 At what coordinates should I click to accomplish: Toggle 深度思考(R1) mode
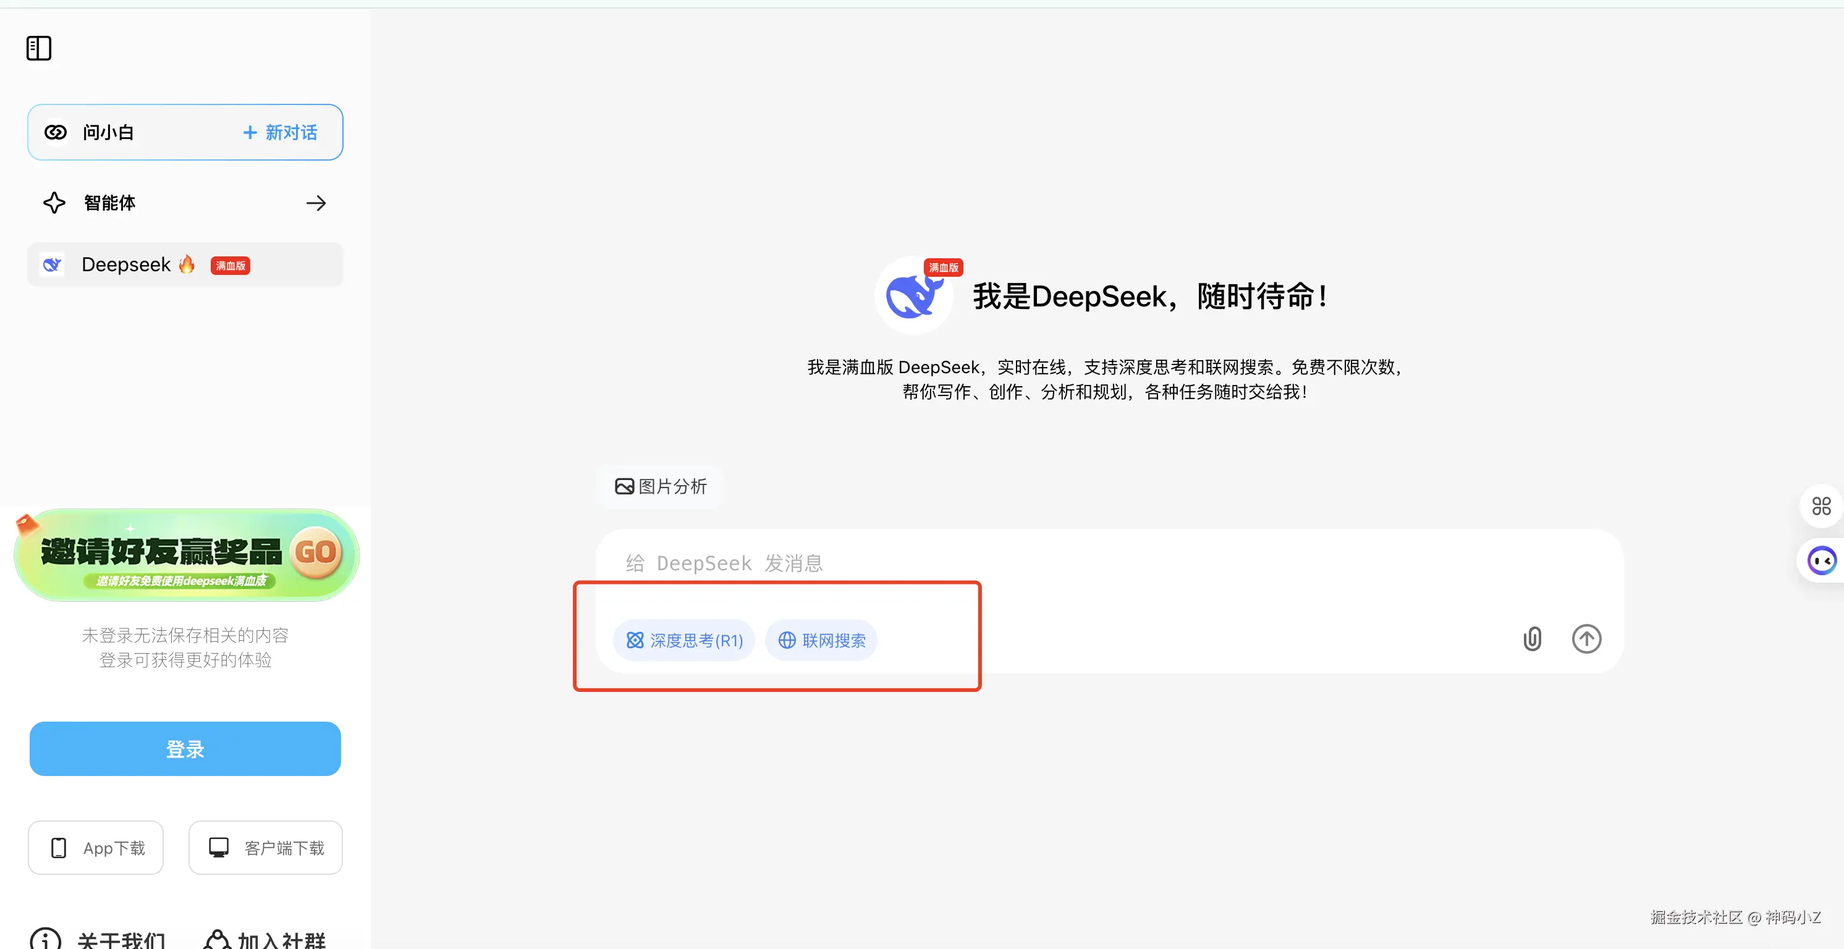[683, 640]
